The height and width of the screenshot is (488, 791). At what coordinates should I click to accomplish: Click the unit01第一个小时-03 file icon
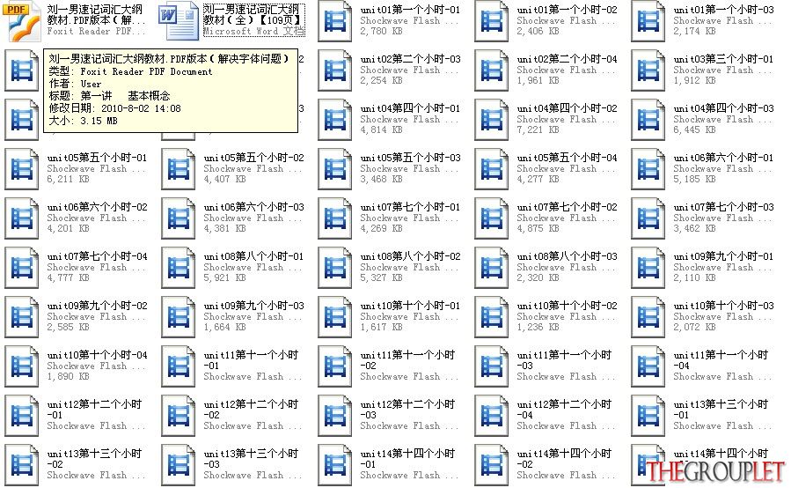pyautogui.click(x=648, y=21)
